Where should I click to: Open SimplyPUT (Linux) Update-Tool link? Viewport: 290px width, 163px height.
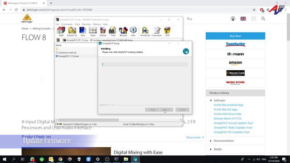[x=233, y=123]
